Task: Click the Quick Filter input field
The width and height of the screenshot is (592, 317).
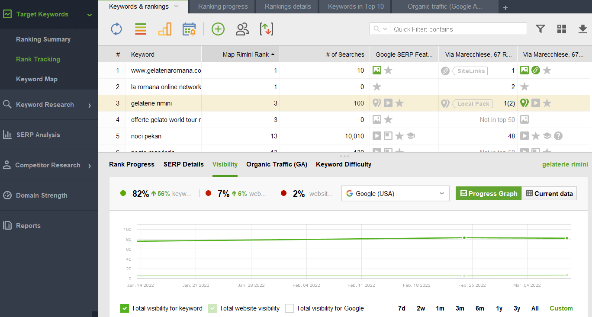Action: [x=458, y=29]
